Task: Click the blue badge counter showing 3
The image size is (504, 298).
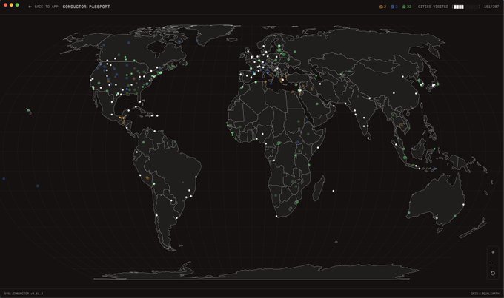Action: tap(394, 7)
